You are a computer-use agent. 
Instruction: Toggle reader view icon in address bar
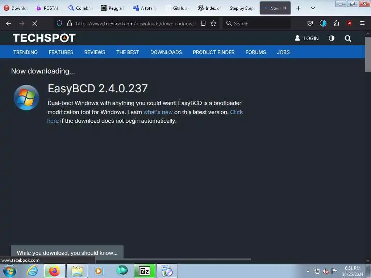click(x=203, y=23)
